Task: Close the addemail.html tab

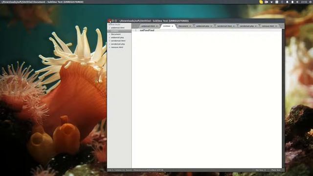Action: 157,26
